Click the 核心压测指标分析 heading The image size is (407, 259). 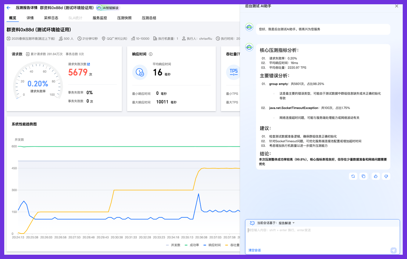279,50
